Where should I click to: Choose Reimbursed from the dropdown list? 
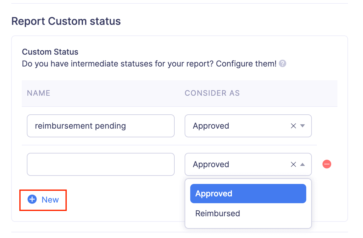click(218, 213)
